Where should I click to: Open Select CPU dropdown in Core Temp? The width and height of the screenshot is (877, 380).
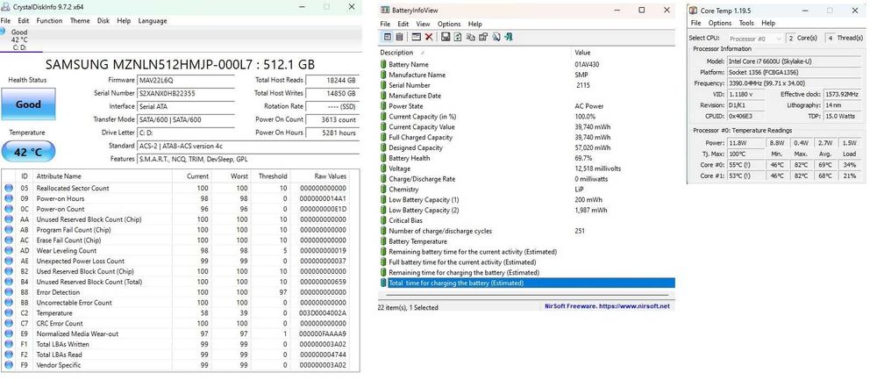point(754,39)
